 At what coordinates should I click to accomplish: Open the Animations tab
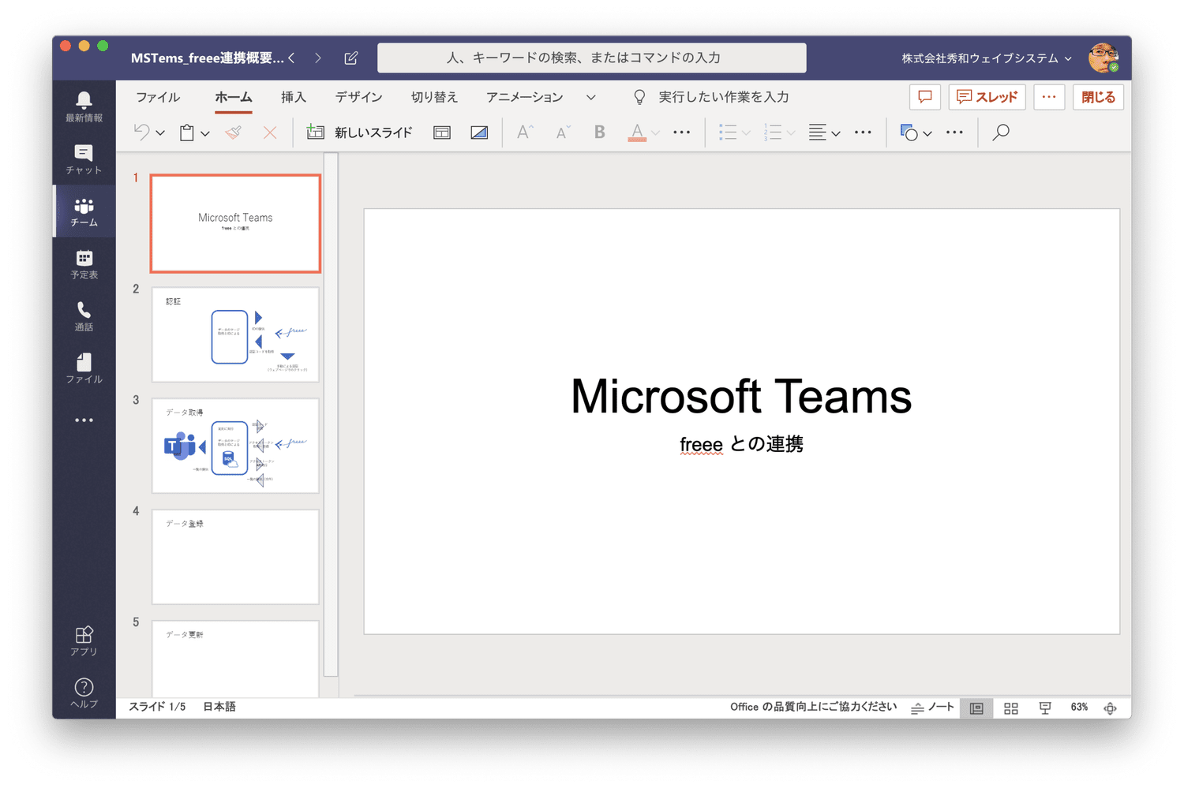point(524,97)
